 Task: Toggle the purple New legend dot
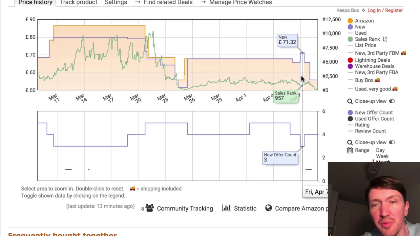pos(350,27)
